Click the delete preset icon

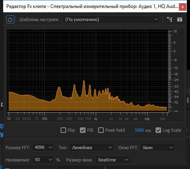click(180, 20)
